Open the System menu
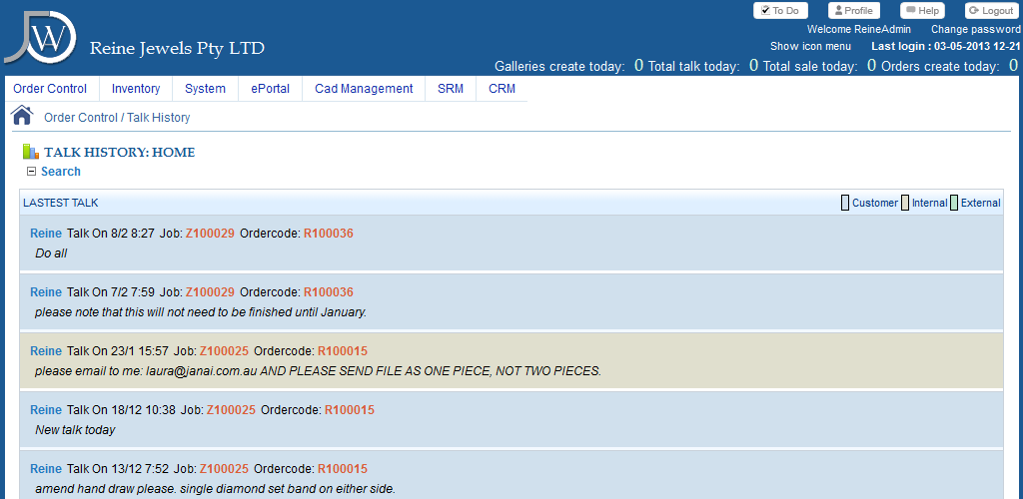Screen dimensions: 1023x499 click(x=205, y=89)
